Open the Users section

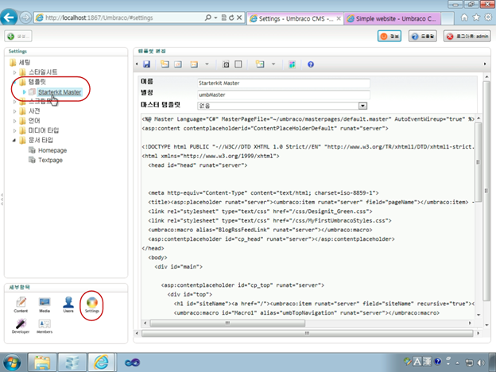coord(68,305)
